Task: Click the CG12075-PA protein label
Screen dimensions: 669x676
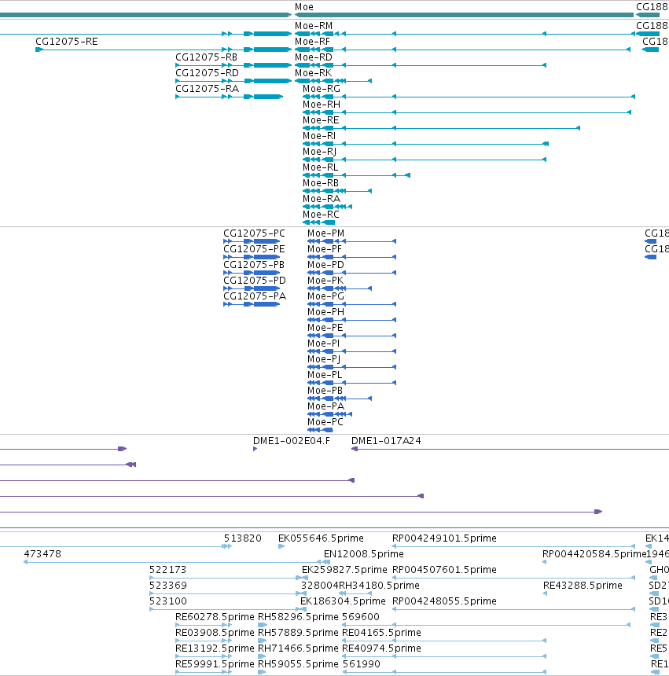Action: [x=255, y=296]
